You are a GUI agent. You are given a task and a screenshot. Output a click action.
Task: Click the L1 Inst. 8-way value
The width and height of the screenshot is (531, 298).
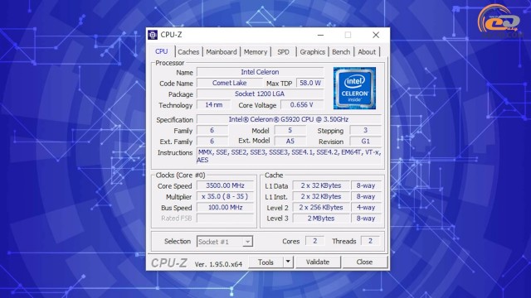click(366, 196)
